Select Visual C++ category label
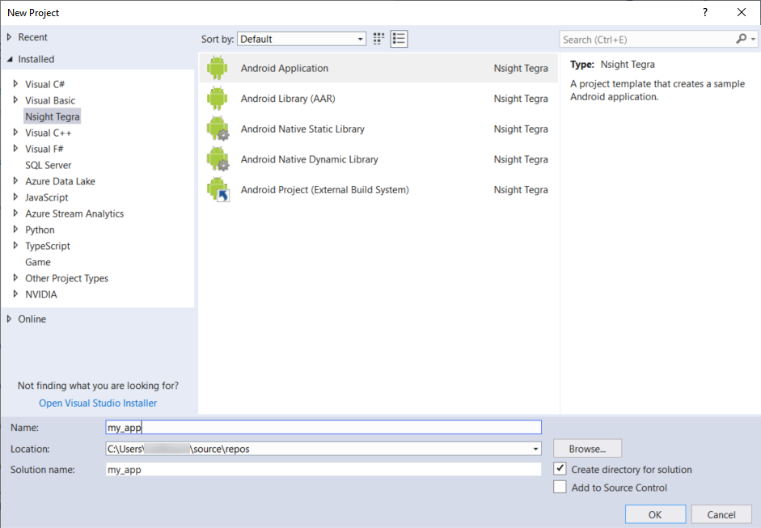The width and height of the screenshot is (761, 528). 48,133
